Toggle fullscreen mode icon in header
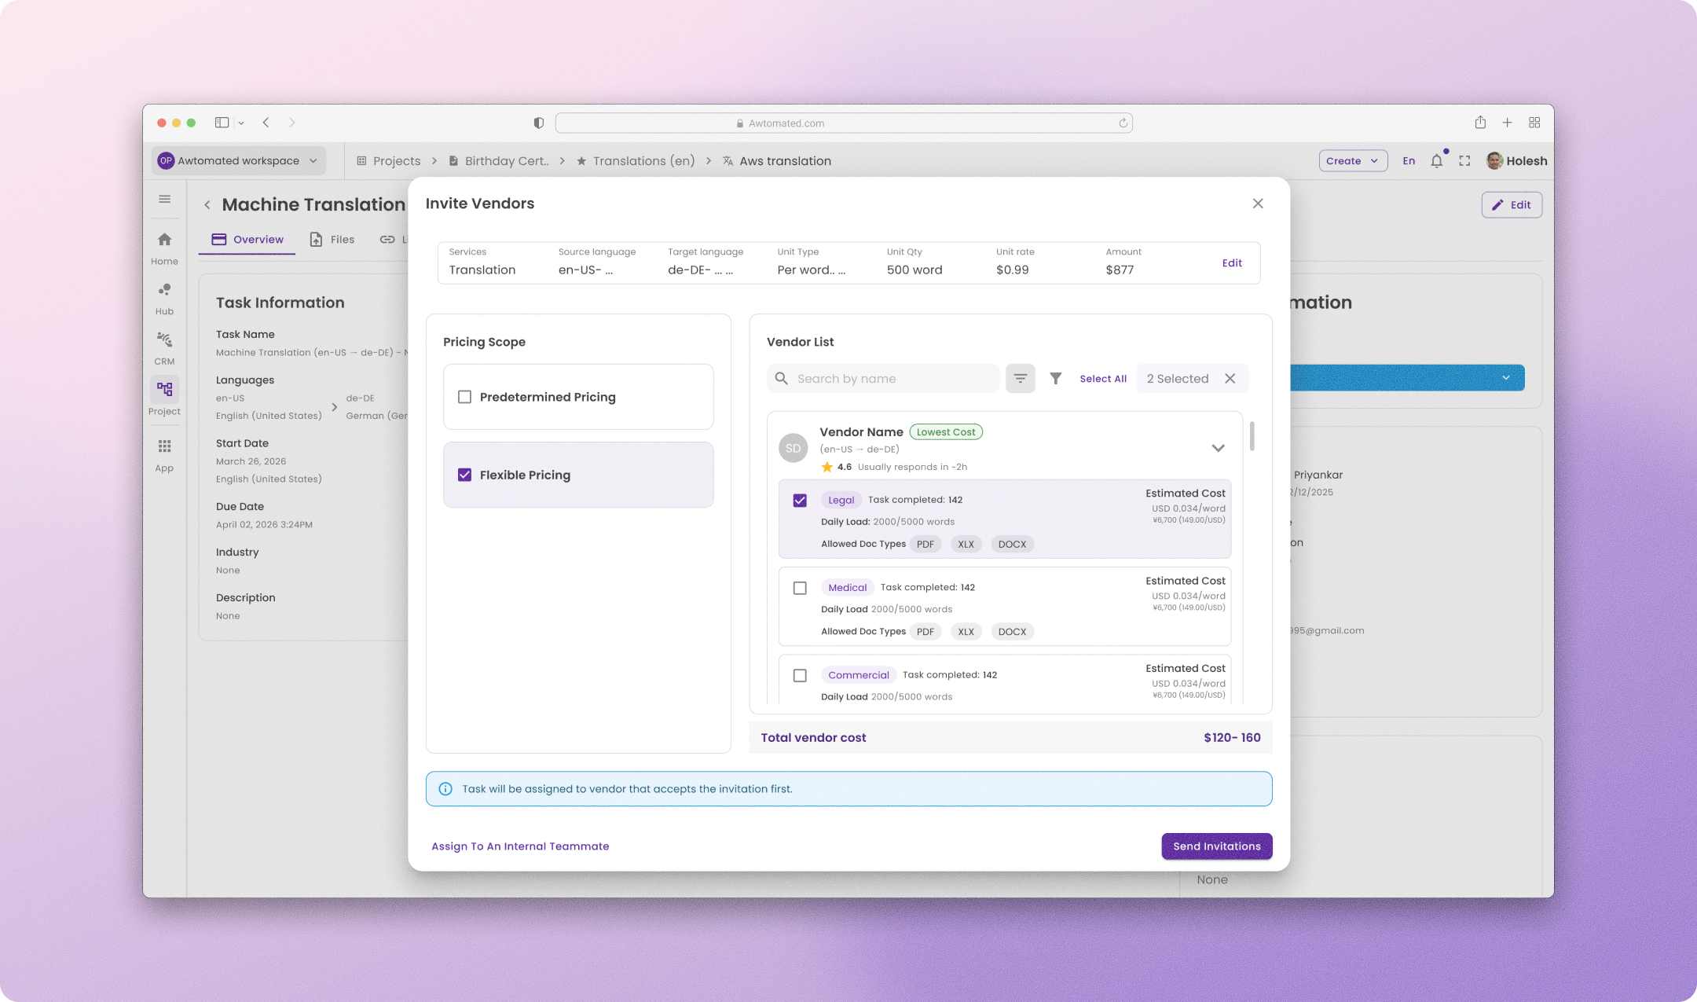The width and height of the screenshot is (1697, 1002). (x=1464, y=160)
